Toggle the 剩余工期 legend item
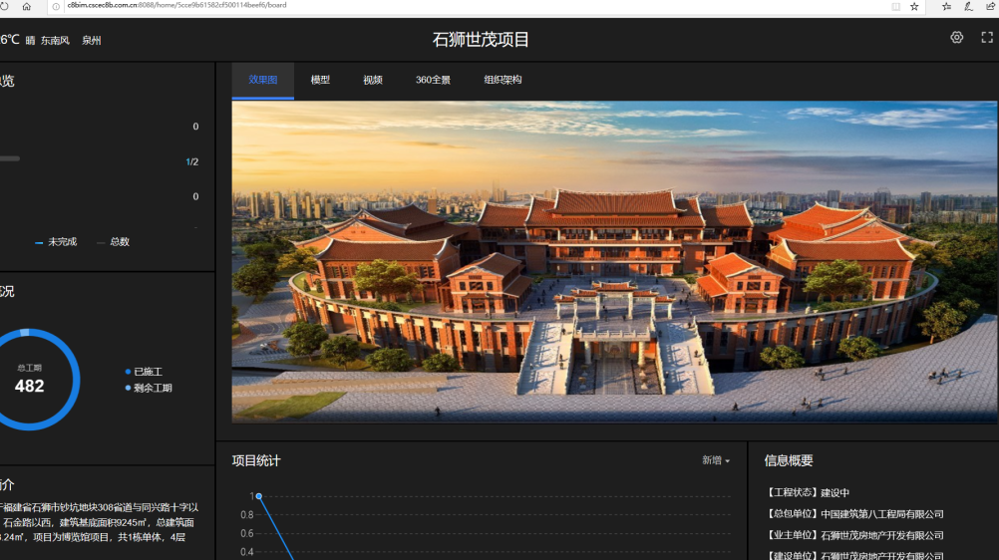This screenshot has width=999, height=560. pos(149,388)
